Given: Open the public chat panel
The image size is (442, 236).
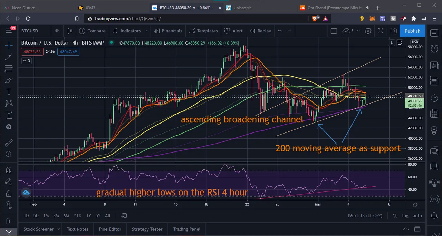Looking at the screenshot, I should [x=434, y=151].
